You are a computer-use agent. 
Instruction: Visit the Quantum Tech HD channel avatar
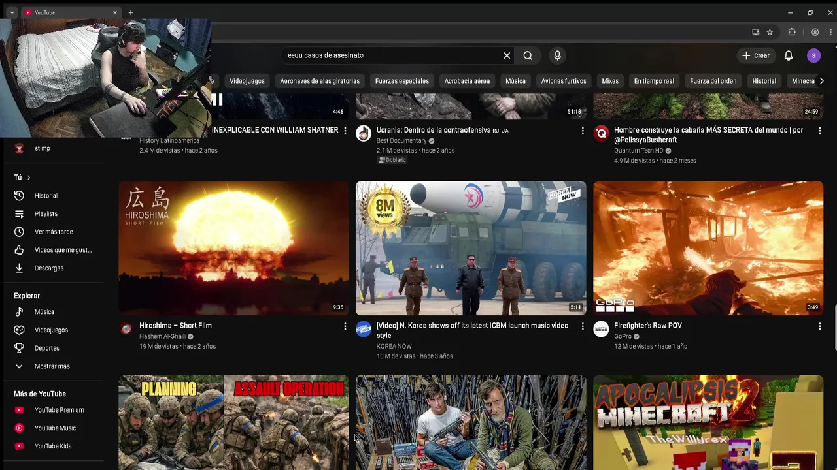click(x=601, y=133)
